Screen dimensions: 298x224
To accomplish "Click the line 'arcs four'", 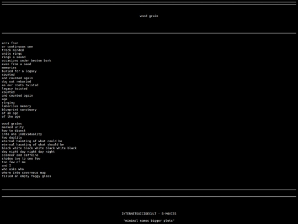I will [10, 43].
